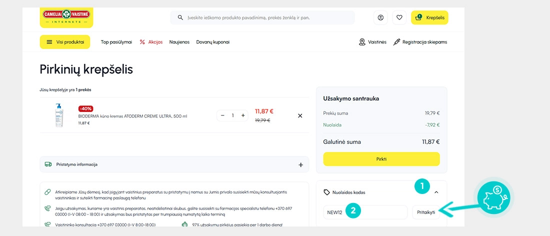Collapse the Nuolaidos kodas section chevron
550x236 pixels.
coord(436,192)
